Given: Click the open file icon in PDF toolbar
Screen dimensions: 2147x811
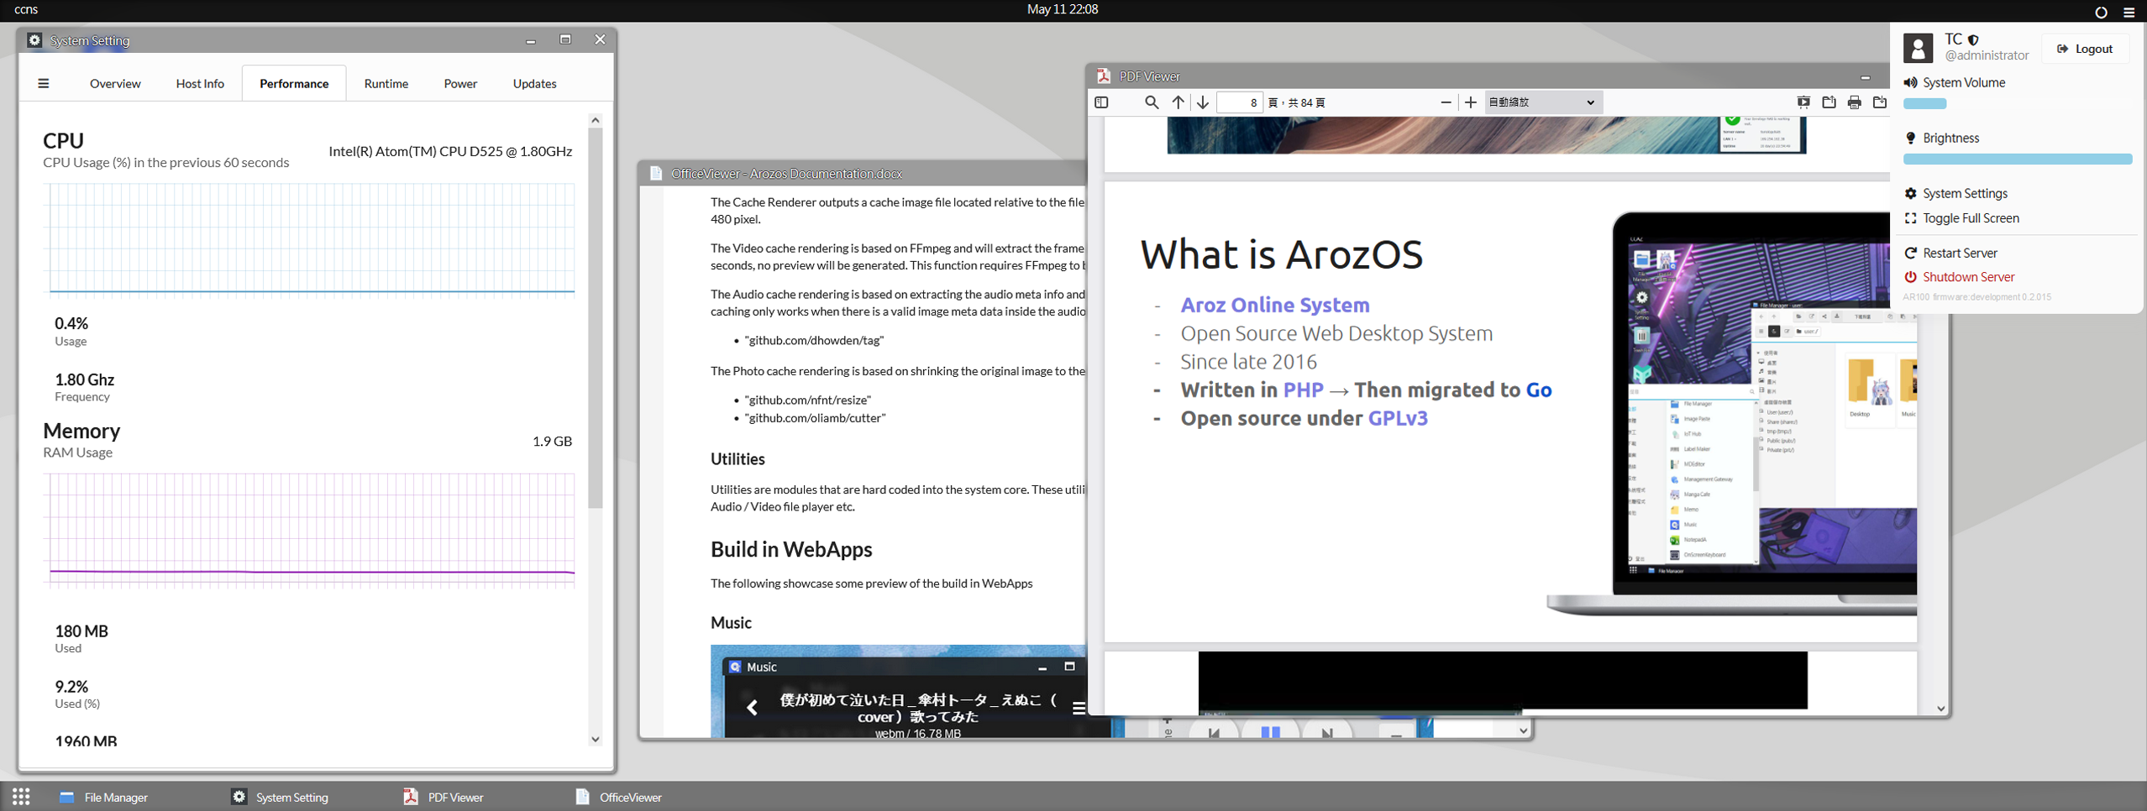Looking at the screenshot, I should point(1829,102).
